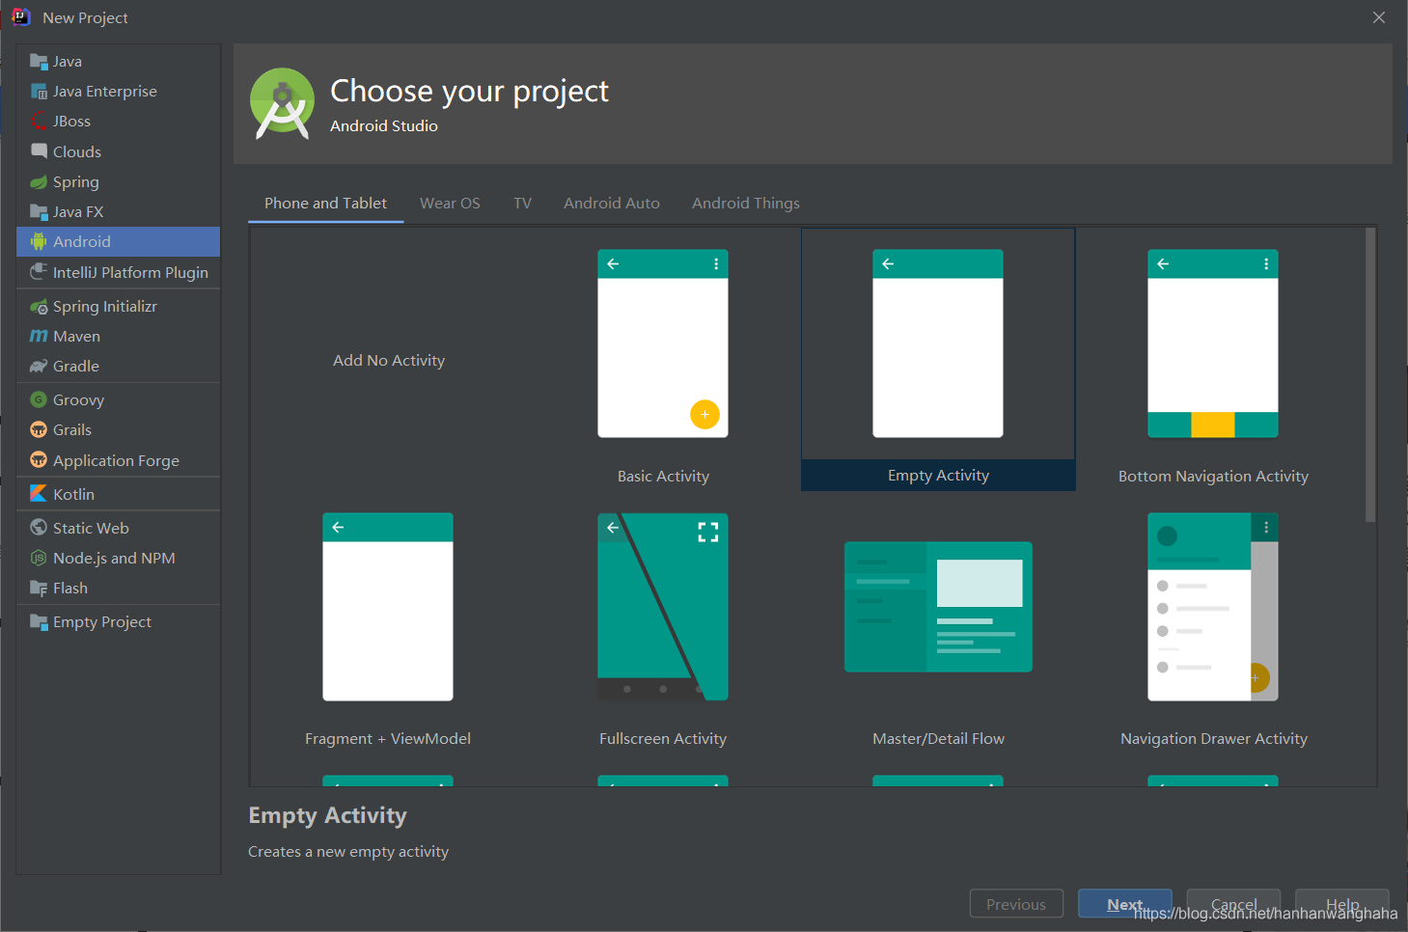Choose Spring Initializr from the sidebar
The width and height of the screenshot is (1408, 932).
coord(104,306)
